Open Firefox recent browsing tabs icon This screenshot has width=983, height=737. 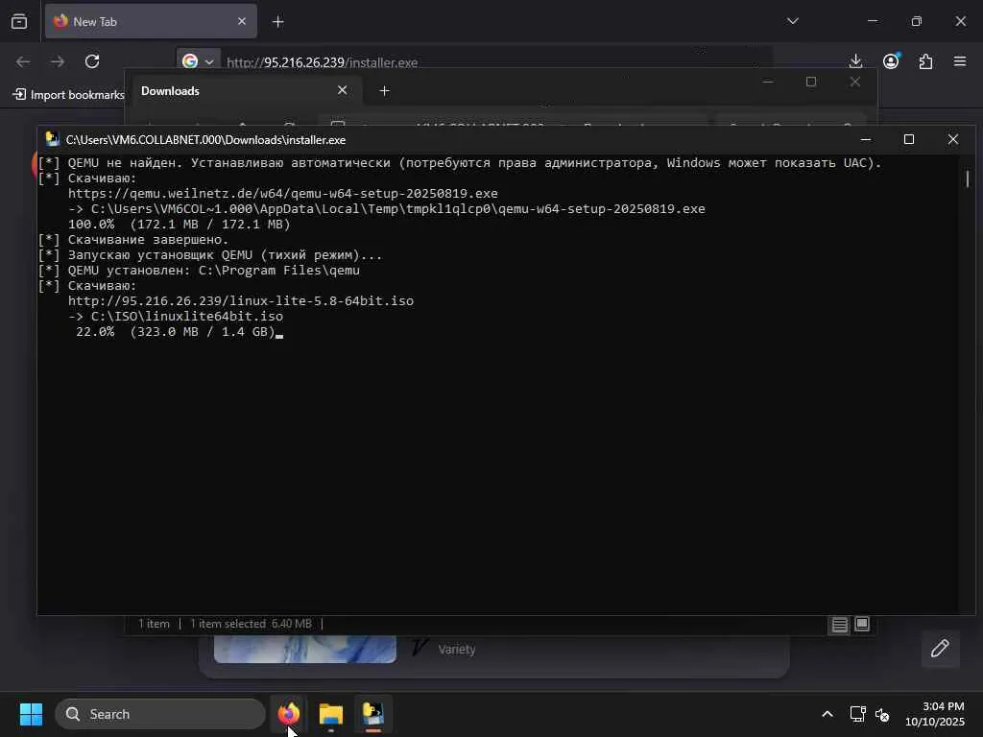(x=19, y=22)
